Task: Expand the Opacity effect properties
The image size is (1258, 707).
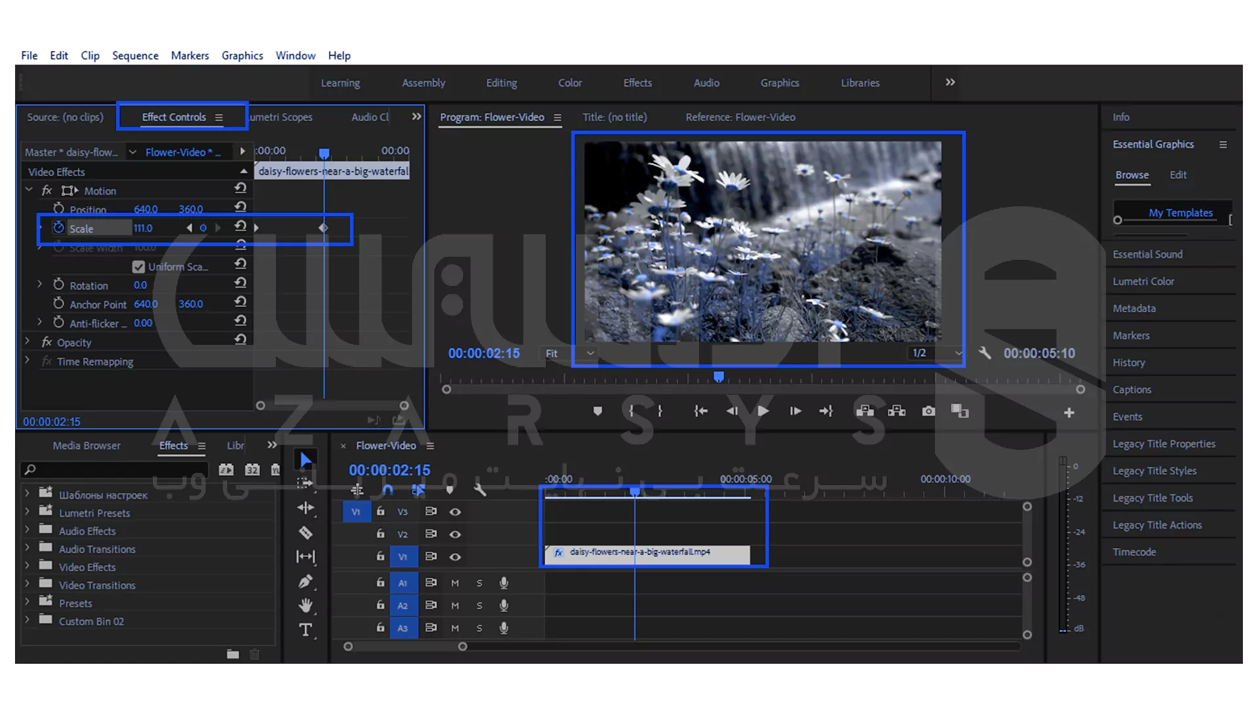Action: (28, 342)
